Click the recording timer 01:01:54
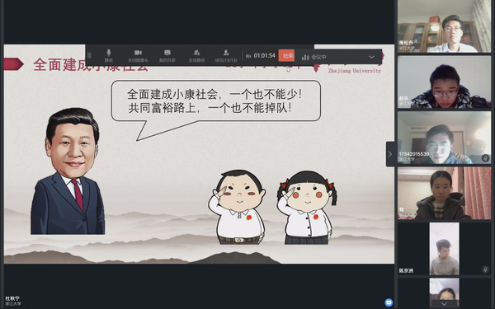The height and width of the screenshot is (309, 495). tap(265, 56)
